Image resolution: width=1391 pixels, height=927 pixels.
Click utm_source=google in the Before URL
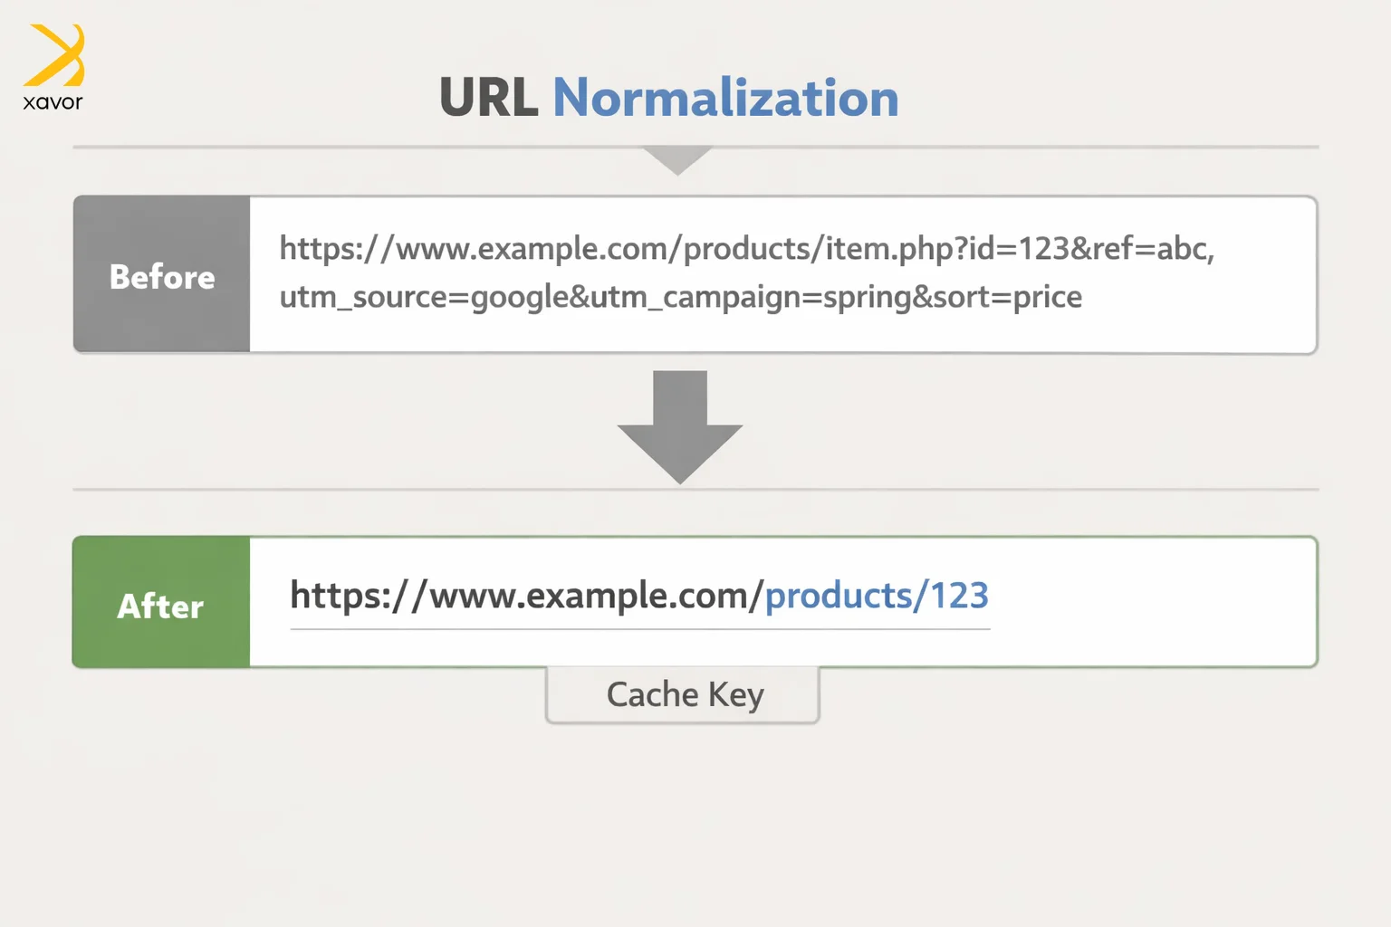pos(423,297)
